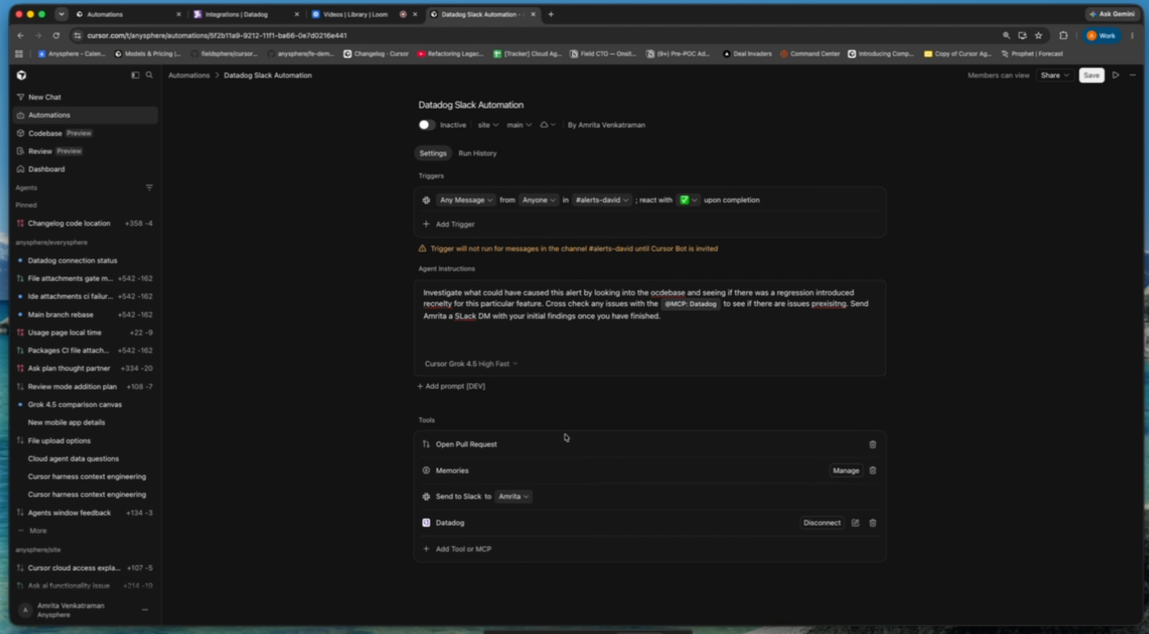Switch to the Settings tab

point(433,153)
